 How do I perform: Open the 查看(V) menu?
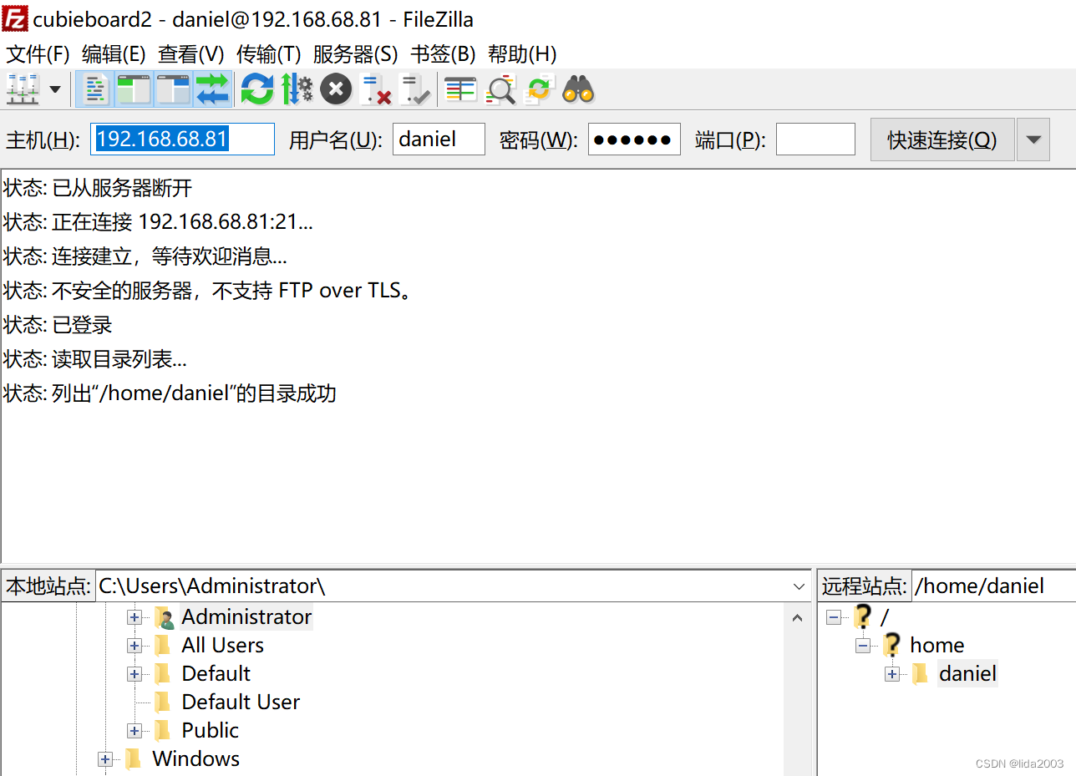coord(191,54)
